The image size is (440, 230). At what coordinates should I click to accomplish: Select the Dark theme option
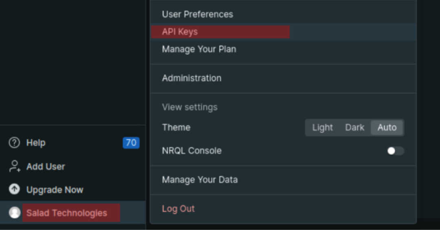[x=355, y=128]
